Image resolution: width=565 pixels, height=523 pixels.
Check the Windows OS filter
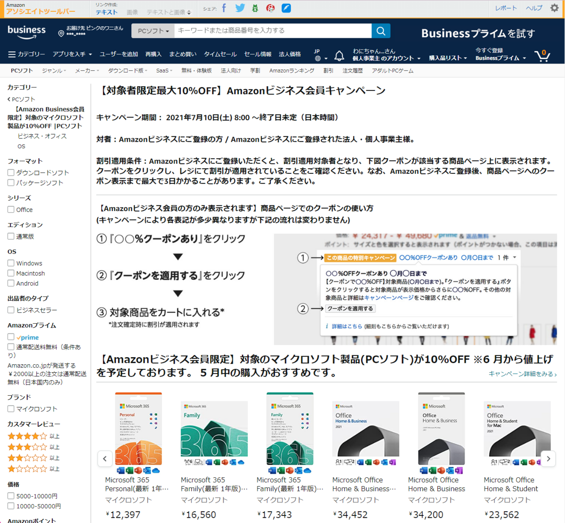point(11,263)
